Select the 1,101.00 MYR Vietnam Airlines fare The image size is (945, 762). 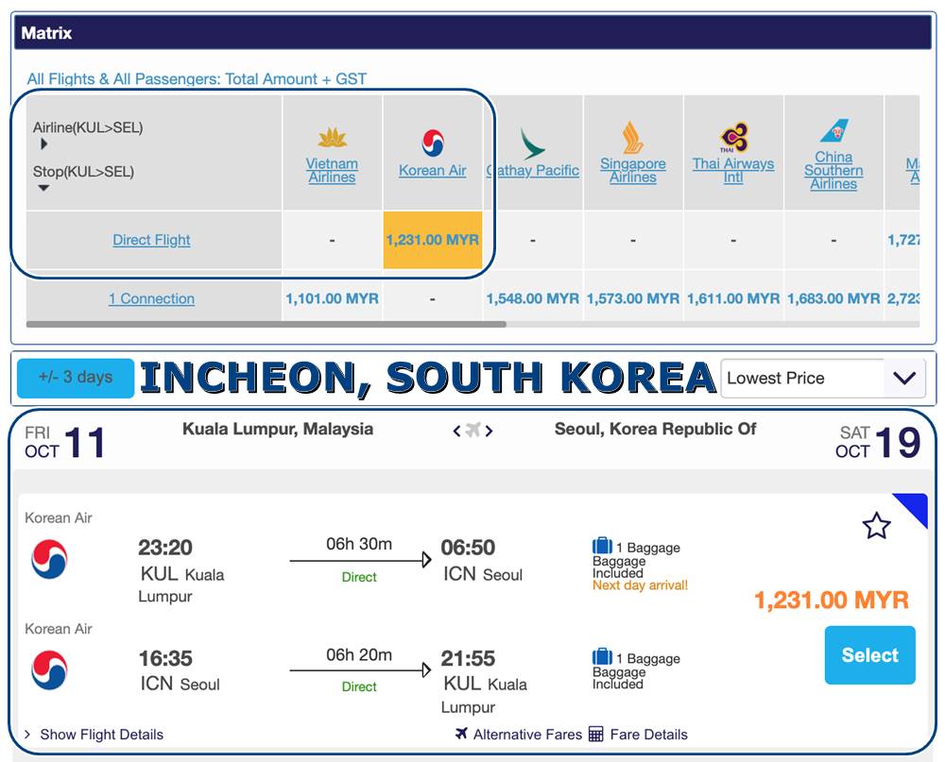[x=332, y=298]
